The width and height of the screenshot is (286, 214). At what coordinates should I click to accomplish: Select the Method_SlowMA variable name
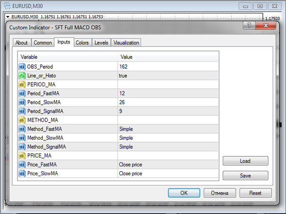click(45, 138)
